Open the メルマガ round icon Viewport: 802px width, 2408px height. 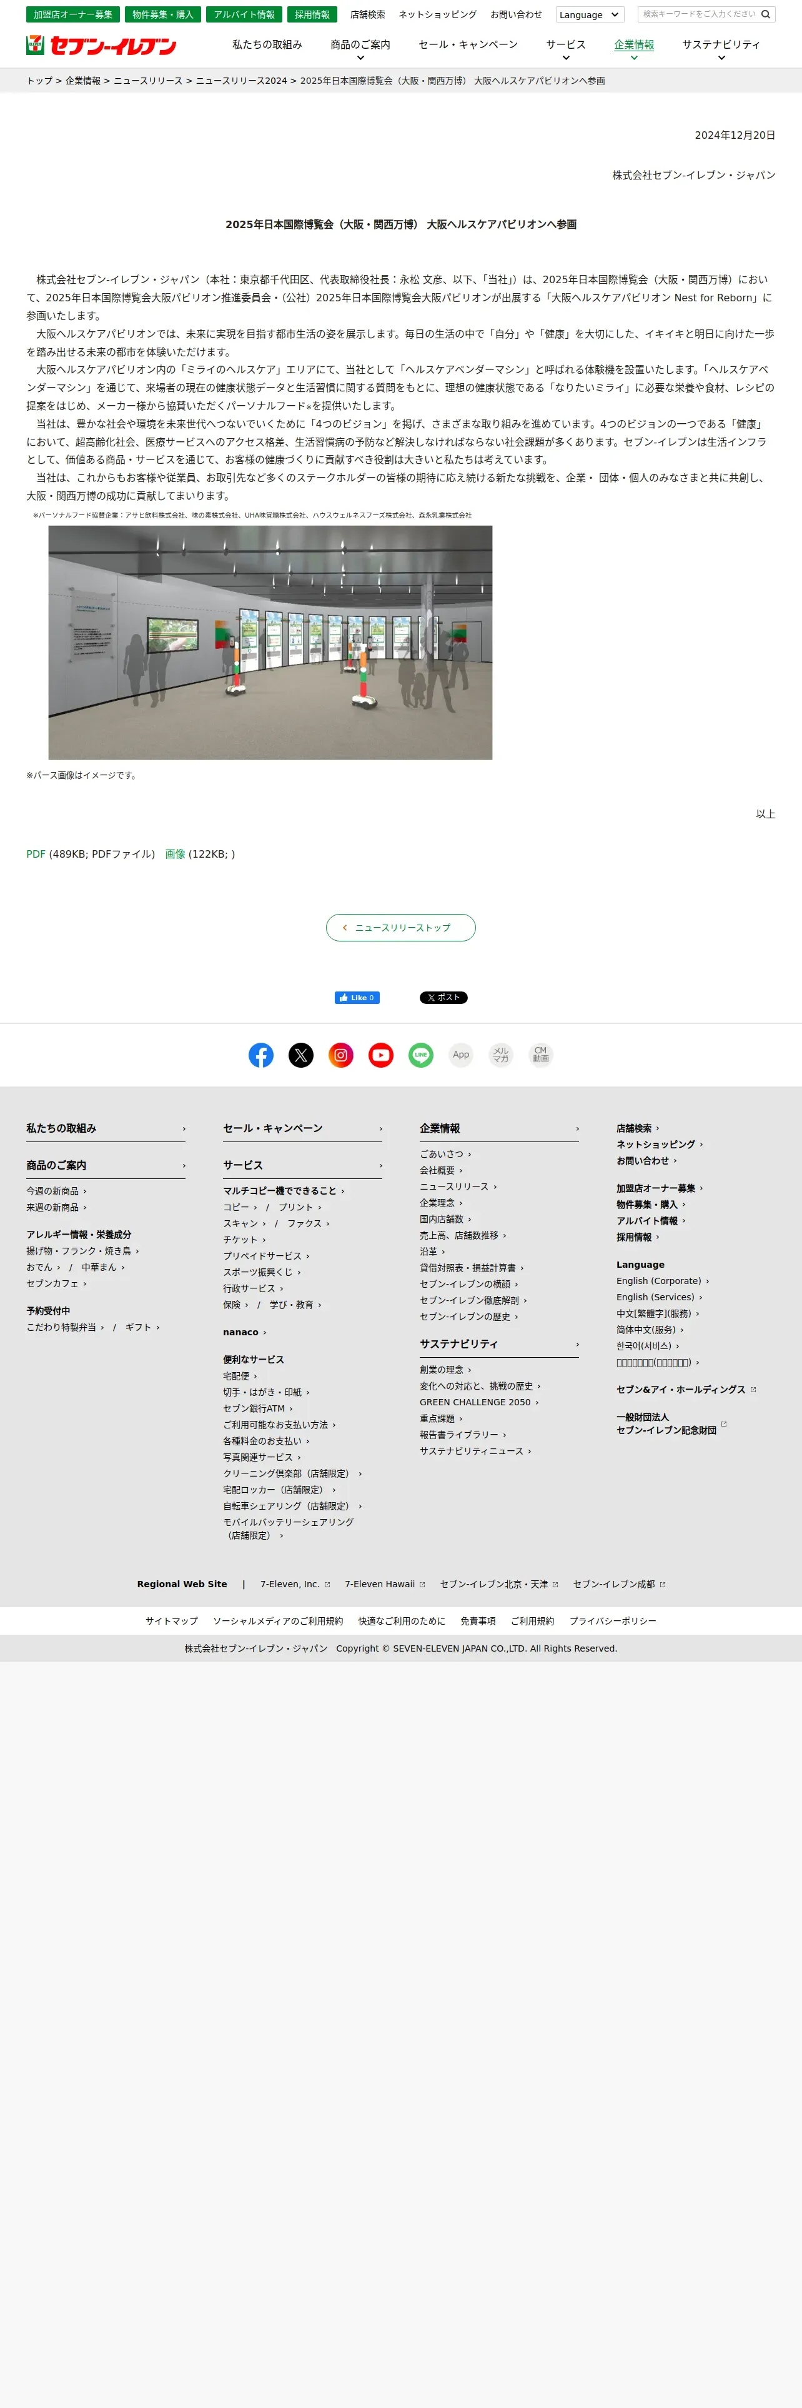502,1055
